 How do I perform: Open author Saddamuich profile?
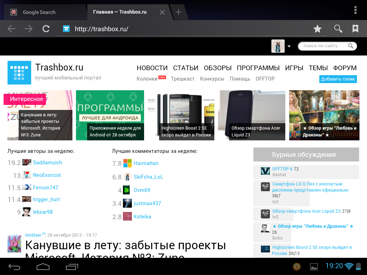pyautogui.click(x=48, y=163)
